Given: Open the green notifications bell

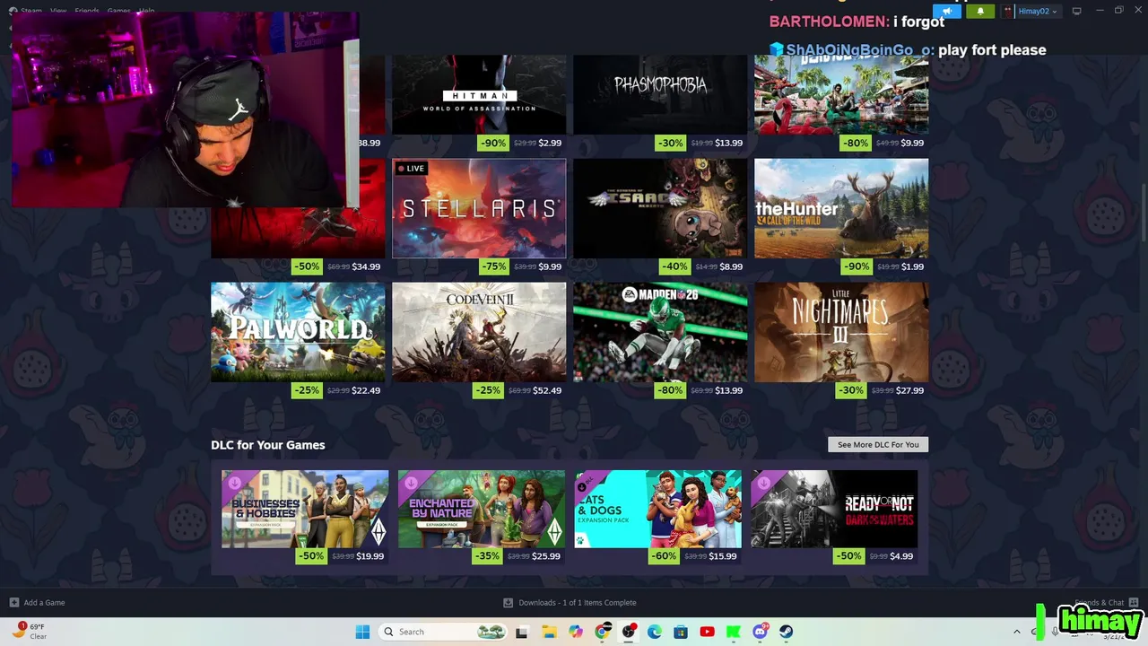Looking at the screenshot, I should click(980, 11).
